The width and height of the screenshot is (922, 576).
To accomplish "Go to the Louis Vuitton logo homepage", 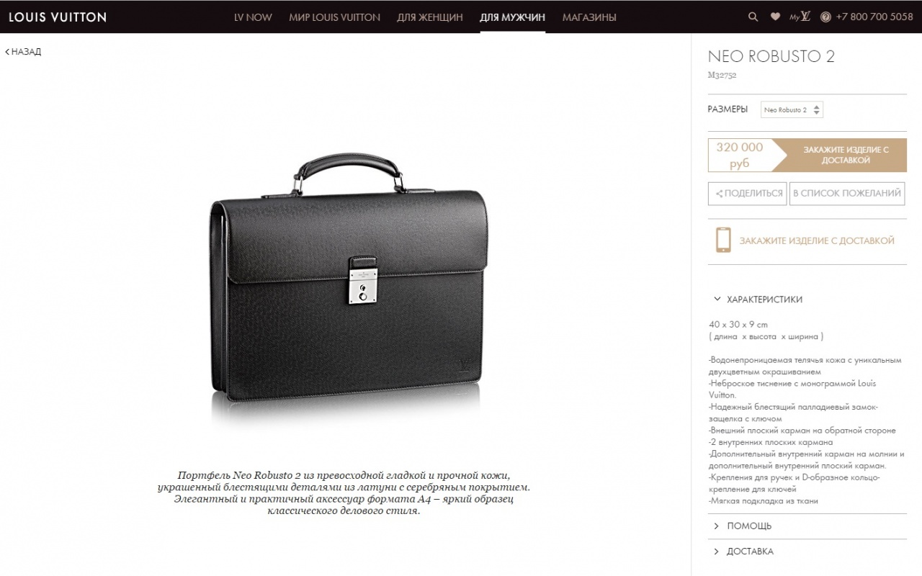I will (58, 17).
